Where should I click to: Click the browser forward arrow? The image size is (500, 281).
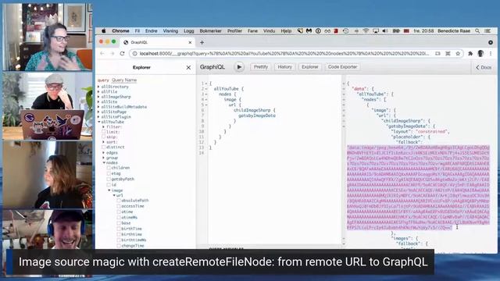point(112,54)
